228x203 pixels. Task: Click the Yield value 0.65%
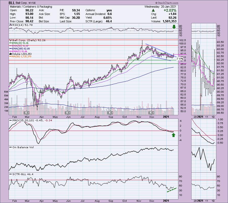(x=108, y=18)
